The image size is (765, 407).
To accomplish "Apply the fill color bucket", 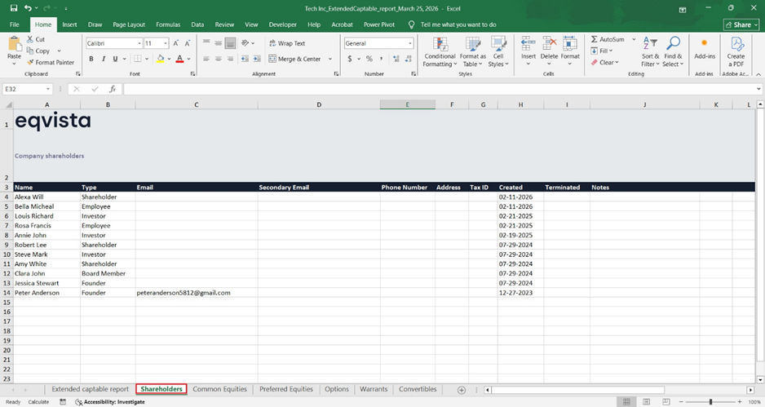I will click(161, 59).
